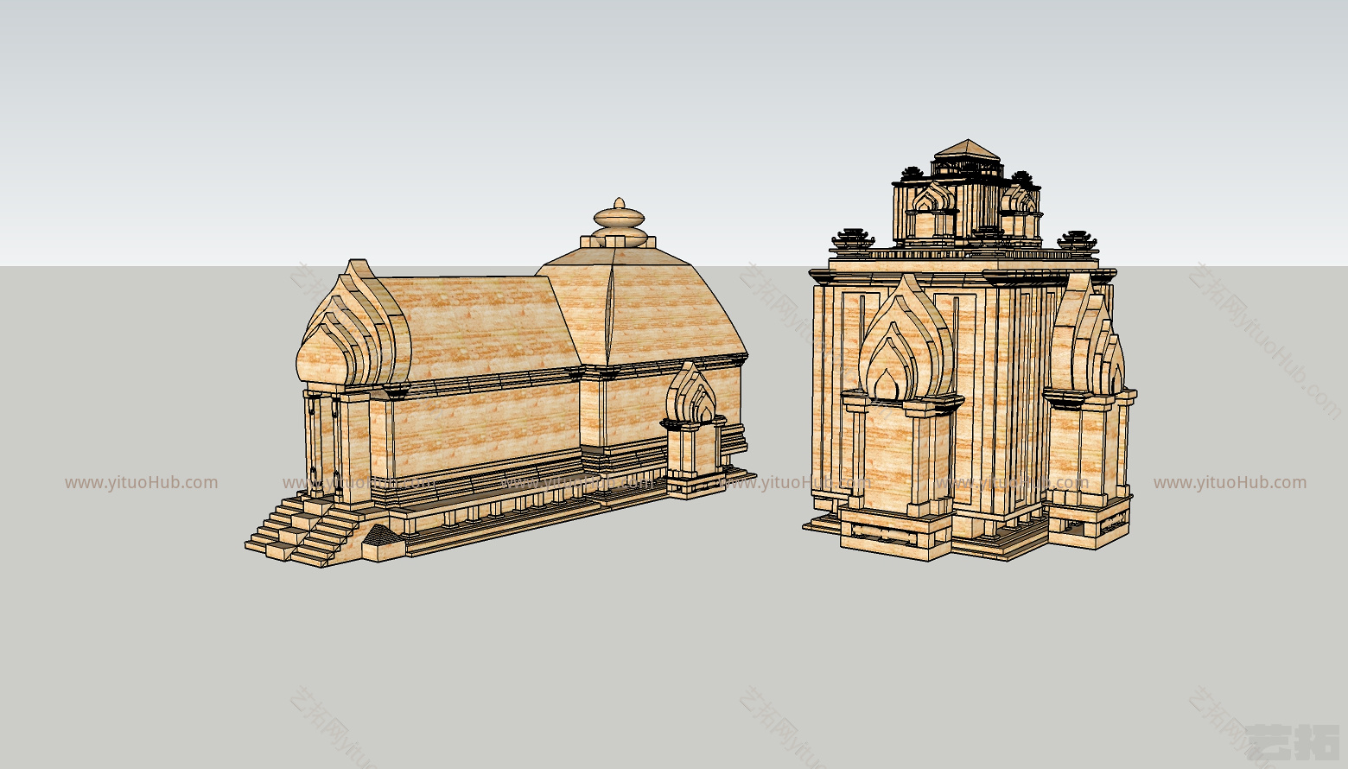This screenshot has width=1348, height=769.
Task: Click the pyramid cap atop the tower temple
Action: point(967,150)
